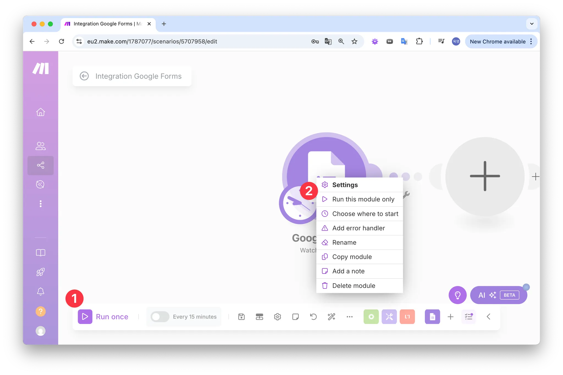View site information icon in address bar

79,42
